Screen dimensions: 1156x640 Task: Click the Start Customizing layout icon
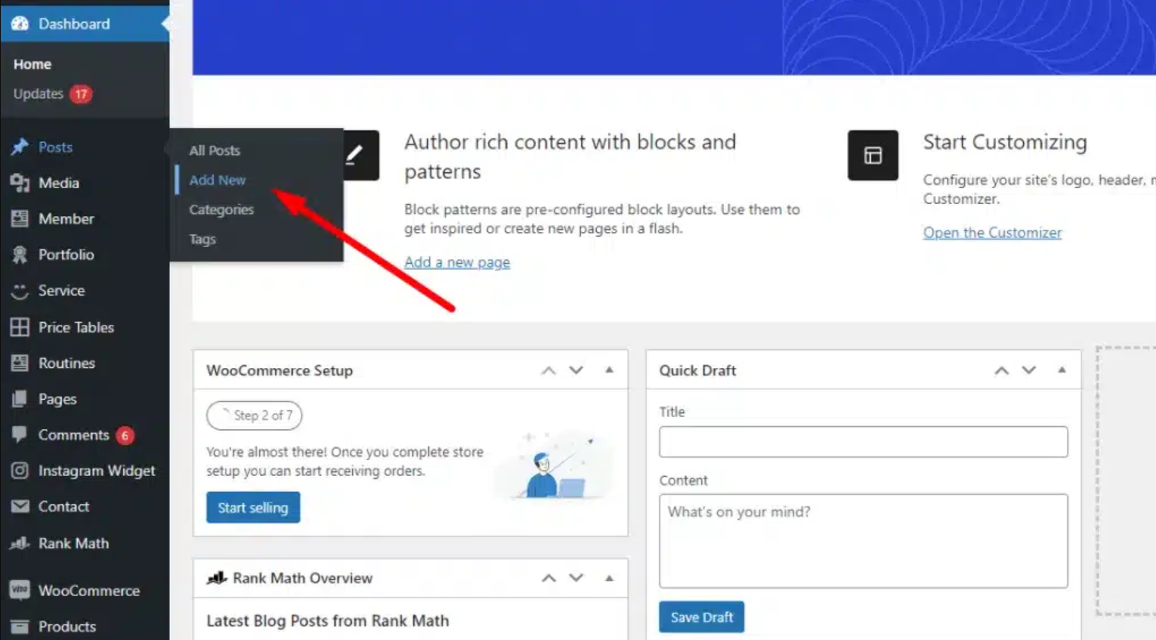click(x=873, y=156)
